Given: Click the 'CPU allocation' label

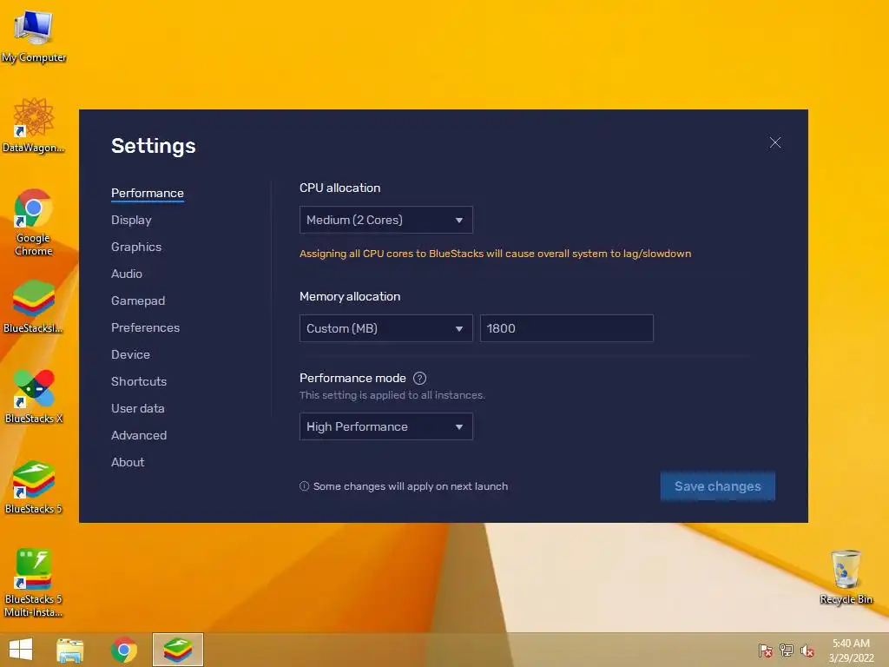Looking at the screenshot, I should click(340, 188).
